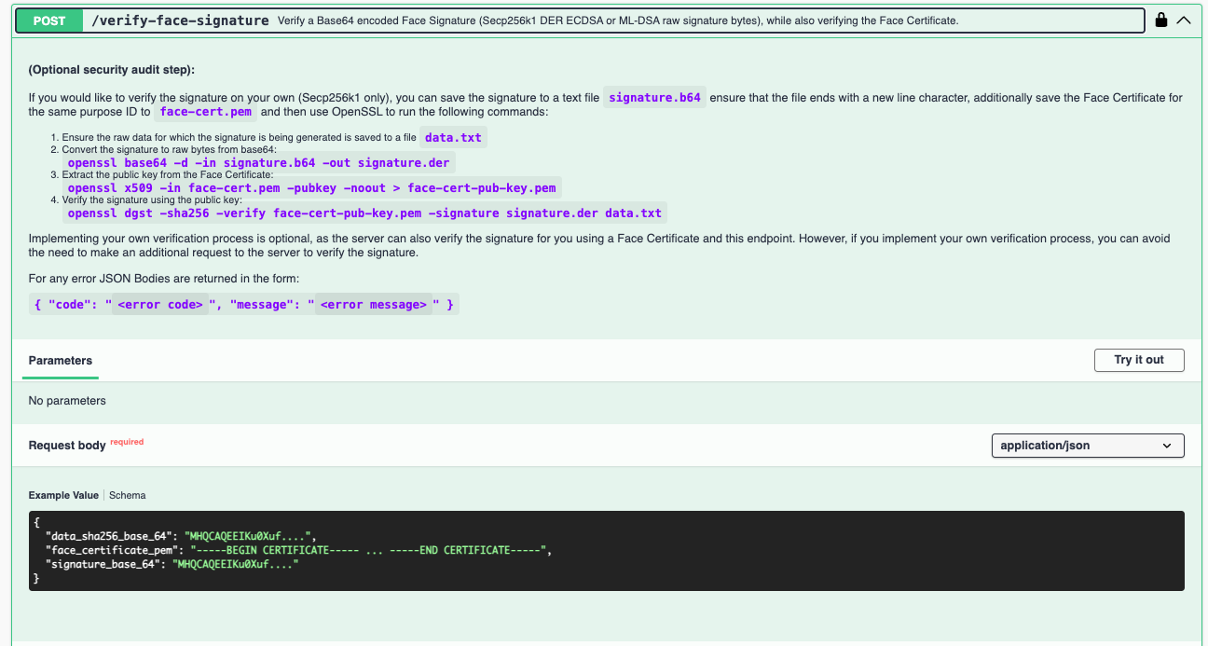Click the face_certificate_pem line in example

[x=298, y=550]
